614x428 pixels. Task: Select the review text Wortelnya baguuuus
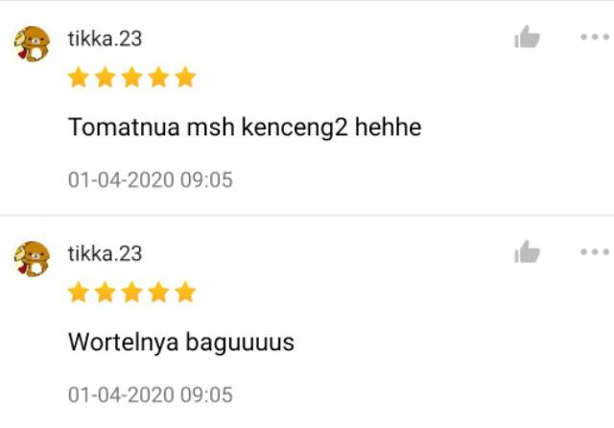181,343
